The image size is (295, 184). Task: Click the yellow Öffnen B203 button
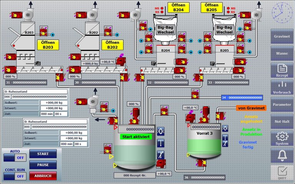coord(48,45)
